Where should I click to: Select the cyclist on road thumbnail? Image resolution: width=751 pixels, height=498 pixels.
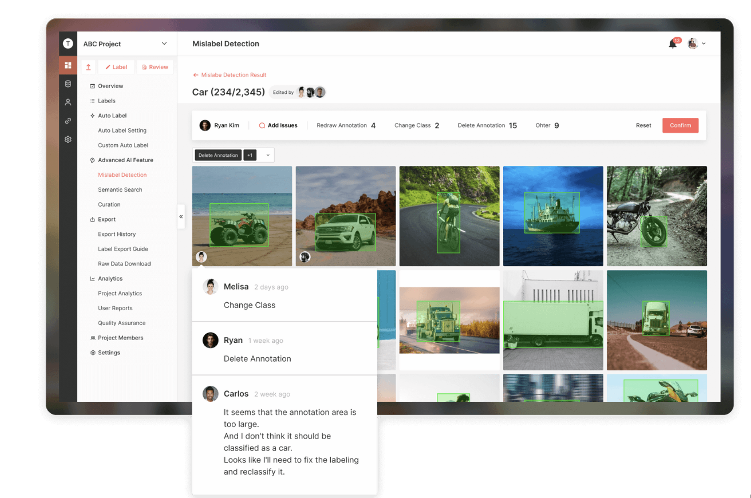449,216
